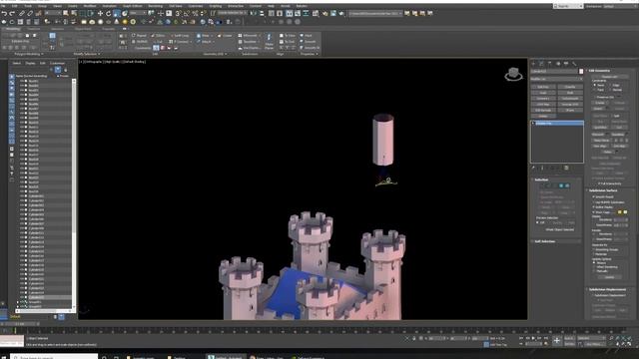
Task: Click Pin Stack icon below modifier stack
Action: [x=533, y=168]
